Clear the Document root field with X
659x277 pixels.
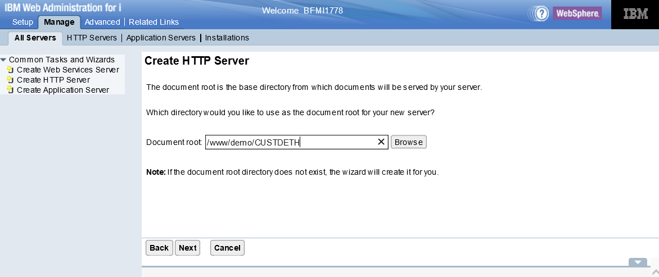381,142
